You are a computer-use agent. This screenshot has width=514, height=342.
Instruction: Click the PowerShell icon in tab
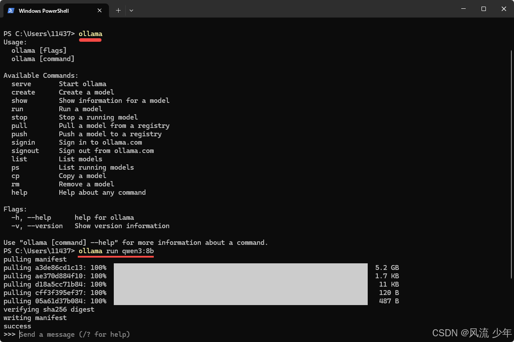point(11,11)
